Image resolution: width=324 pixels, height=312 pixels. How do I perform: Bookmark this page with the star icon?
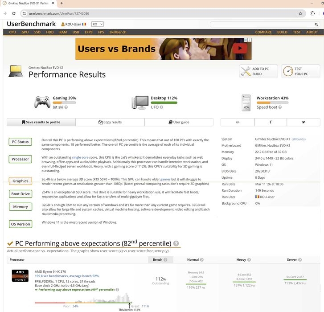pos(300,13)
